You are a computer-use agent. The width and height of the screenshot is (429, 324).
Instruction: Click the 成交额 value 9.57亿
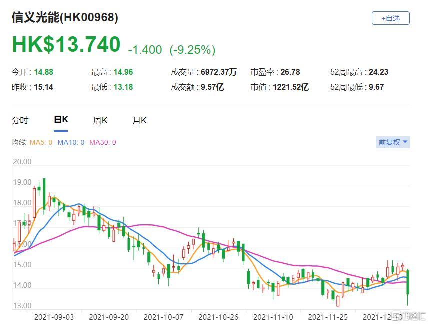212,87
